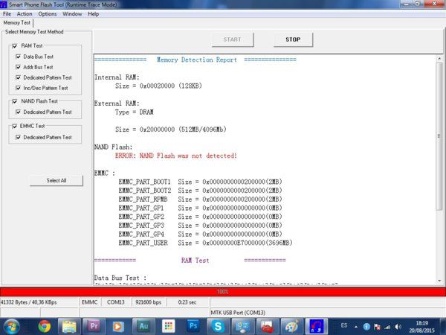446x335 pixels.
Task: Toggle RAM Dedicated Pattern Test checkbox
Action: [x=18, y=77]
